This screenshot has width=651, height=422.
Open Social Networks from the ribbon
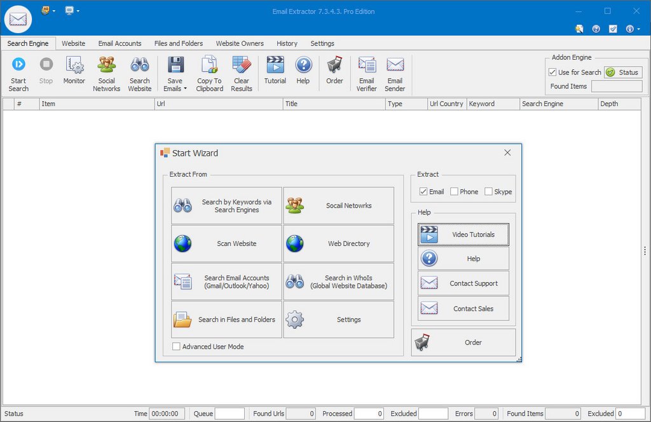coord(106,74)
